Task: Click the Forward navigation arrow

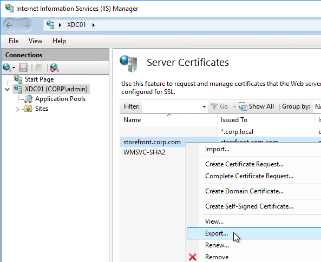Action: point(26,25)
